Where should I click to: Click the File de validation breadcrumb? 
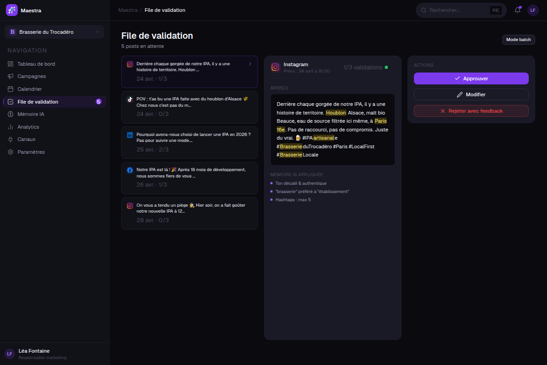point(165,10)
